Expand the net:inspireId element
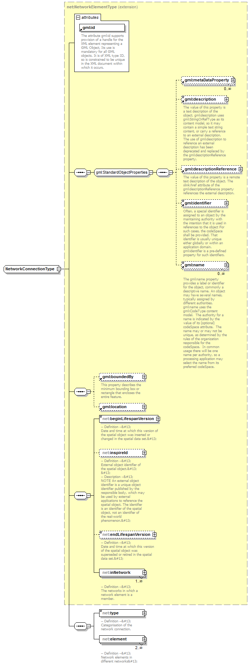This screenshot has height=669, width=251. pos(144,453)
